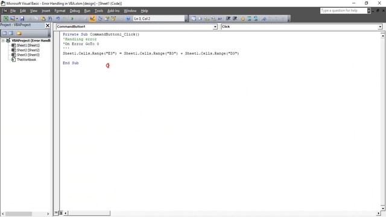
Task: Click the Outdent icon
Action: [235, 19]
